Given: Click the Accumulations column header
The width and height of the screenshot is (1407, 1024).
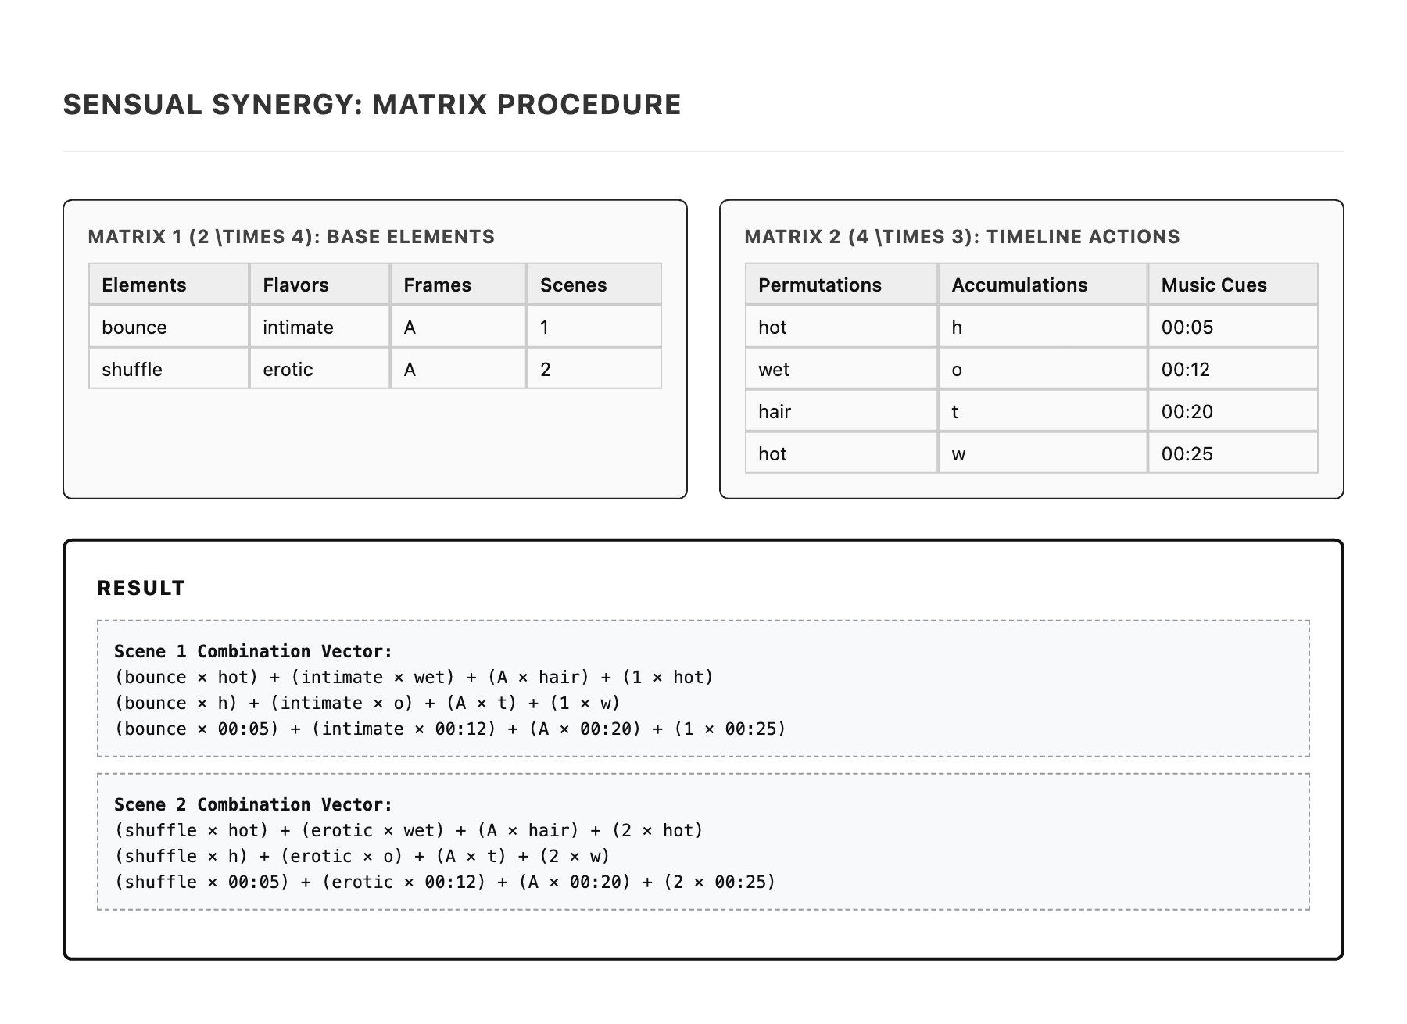Looking at the screenshot, I should click(x=1043, y=285).
